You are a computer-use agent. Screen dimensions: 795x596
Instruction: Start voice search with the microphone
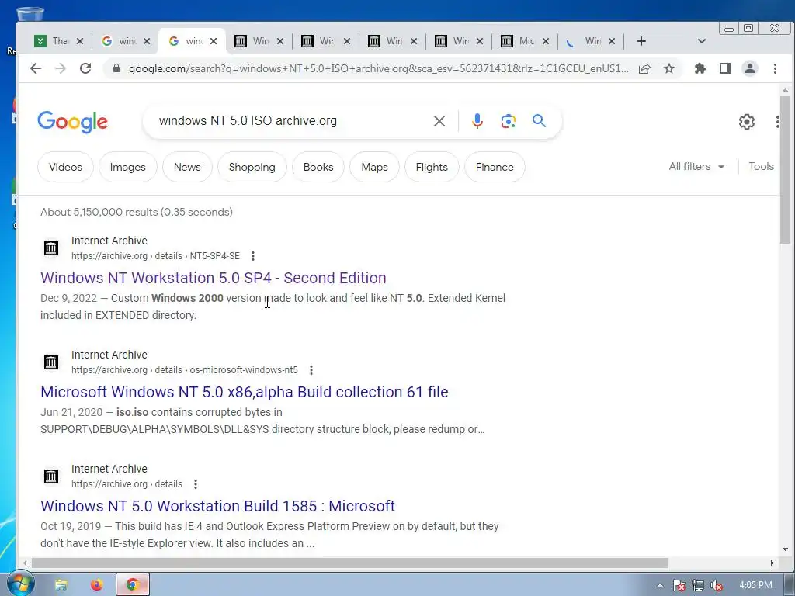477,121
